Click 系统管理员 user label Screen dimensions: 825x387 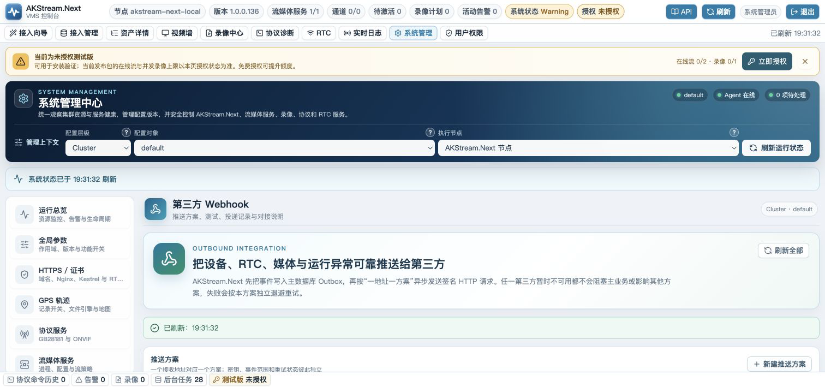[x=761, y=11]
